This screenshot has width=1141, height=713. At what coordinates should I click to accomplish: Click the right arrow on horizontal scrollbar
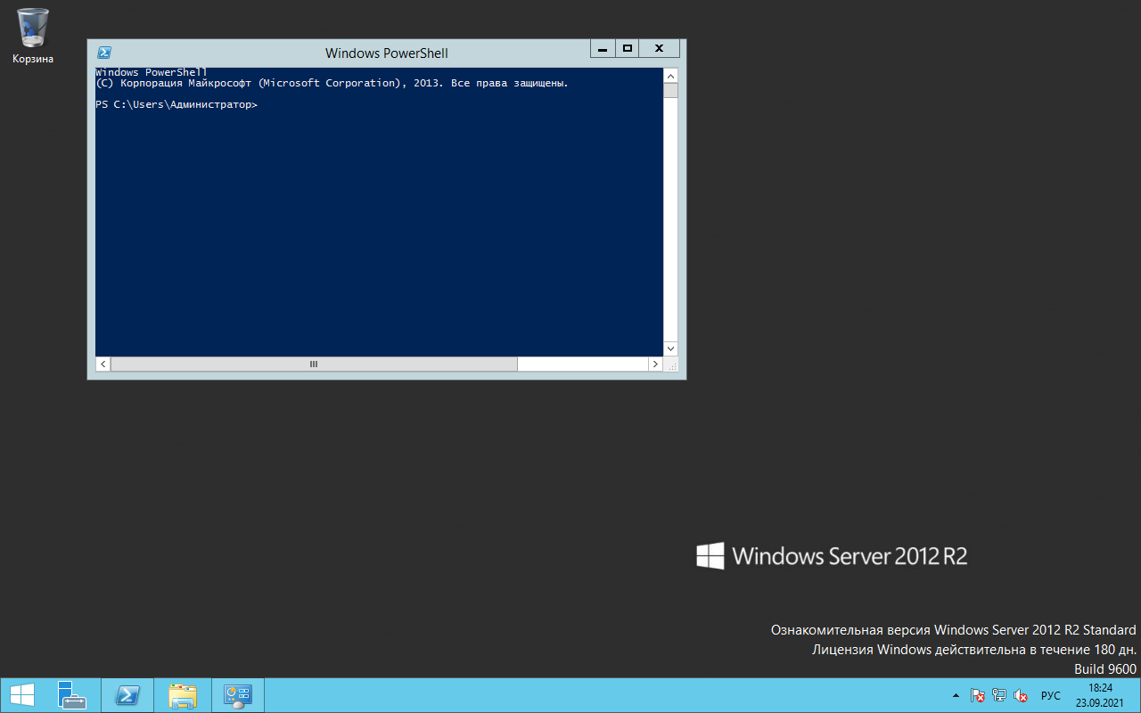(655, 364)
